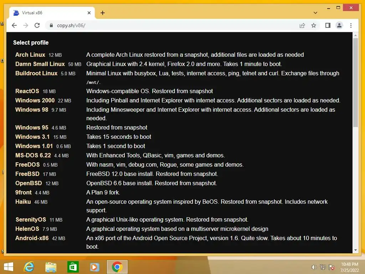Click the '/mnt/.' path text
The width and height of the screenshot is (365, 274).
[93, 82]
